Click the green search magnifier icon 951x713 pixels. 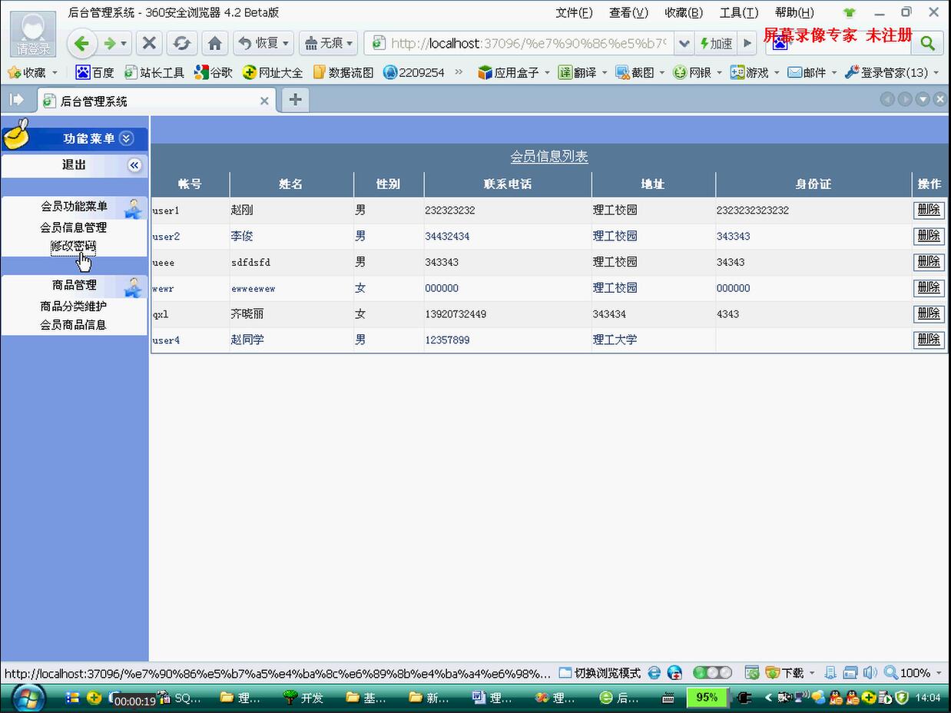927,43
